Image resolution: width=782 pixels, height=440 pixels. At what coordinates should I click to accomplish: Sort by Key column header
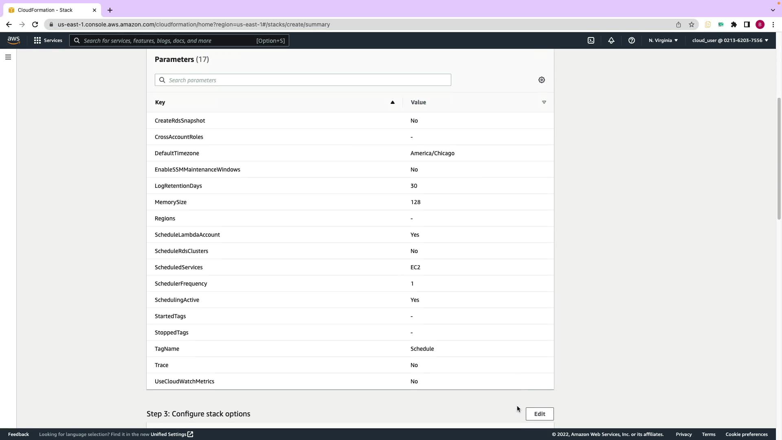point(160,102)
